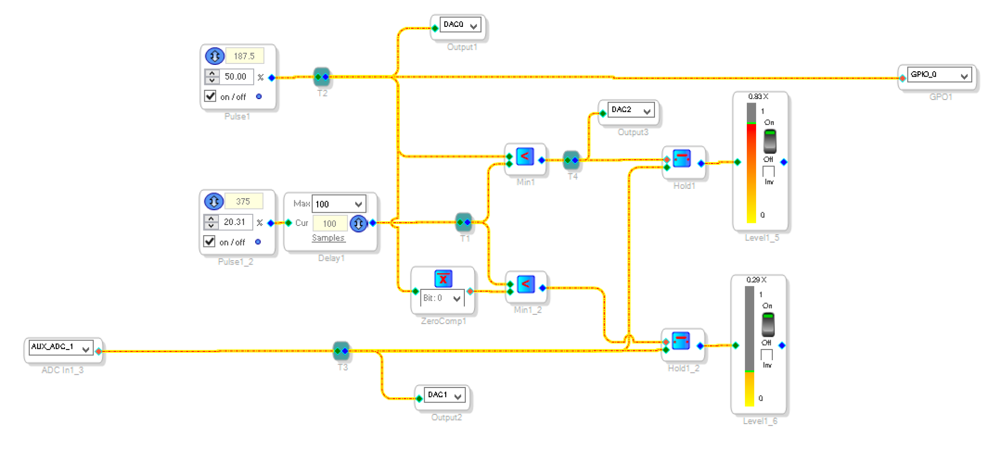The height and width of the screenshot is (450, 1001).
Task: Click the T4 junction node
Action: click(x=571, y=160)
